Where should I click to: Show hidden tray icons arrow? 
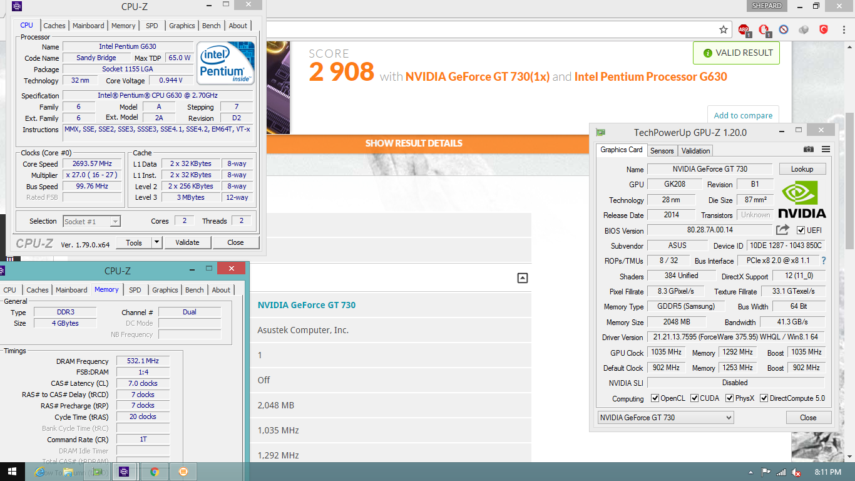click(750, 472)
